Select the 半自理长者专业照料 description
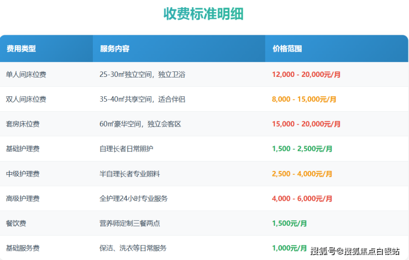The width and height of the screenshot is (409, 260). tap(129, 174)
